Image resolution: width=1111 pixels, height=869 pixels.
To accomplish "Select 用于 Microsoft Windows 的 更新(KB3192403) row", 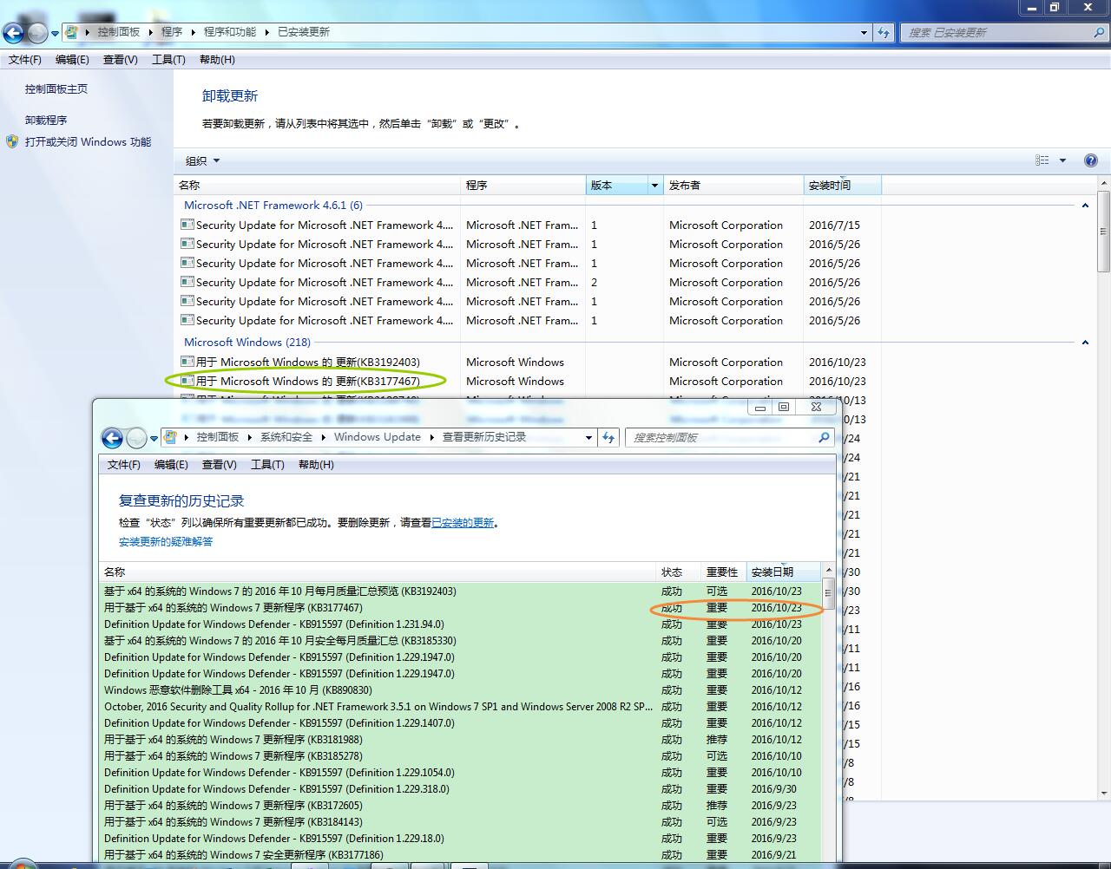I will coord(529,362).
